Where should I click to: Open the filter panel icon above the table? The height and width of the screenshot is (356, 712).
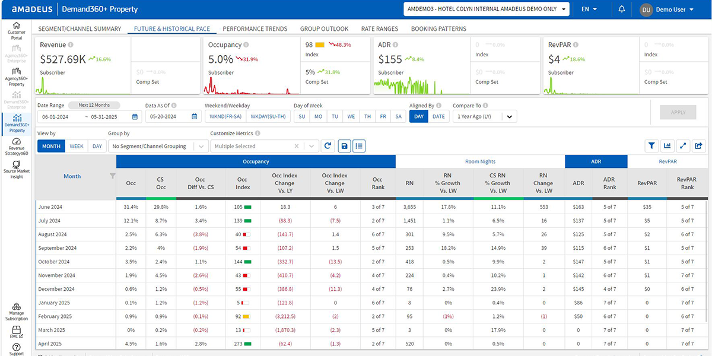(651, 145)
